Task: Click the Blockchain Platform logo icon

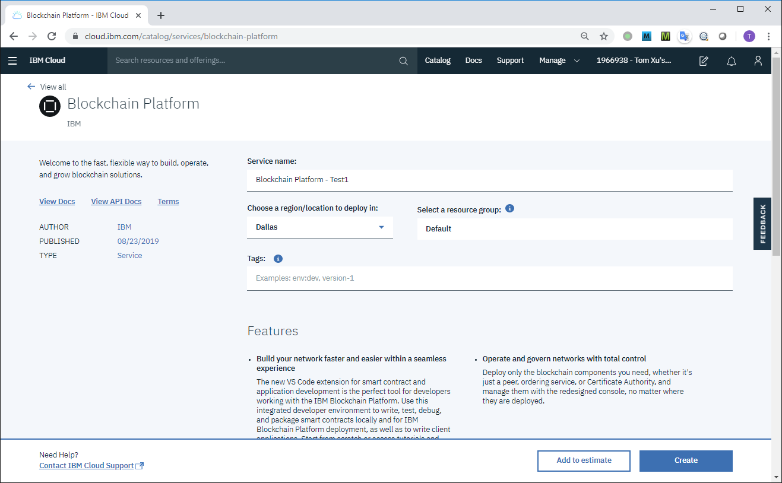Action: pyautogui.click(x=50, y=106)
